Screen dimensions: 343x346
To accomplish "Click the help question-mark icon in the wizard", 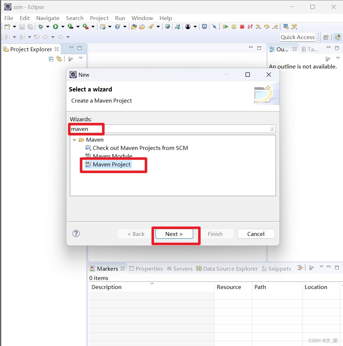I will [x=76, y=233].
